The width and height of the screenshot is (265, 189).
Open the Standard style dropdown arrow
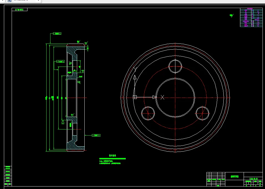[39, 1]
